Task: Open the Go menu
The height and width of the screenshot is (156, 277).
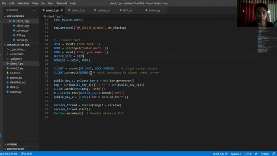Action: [43, 3]
